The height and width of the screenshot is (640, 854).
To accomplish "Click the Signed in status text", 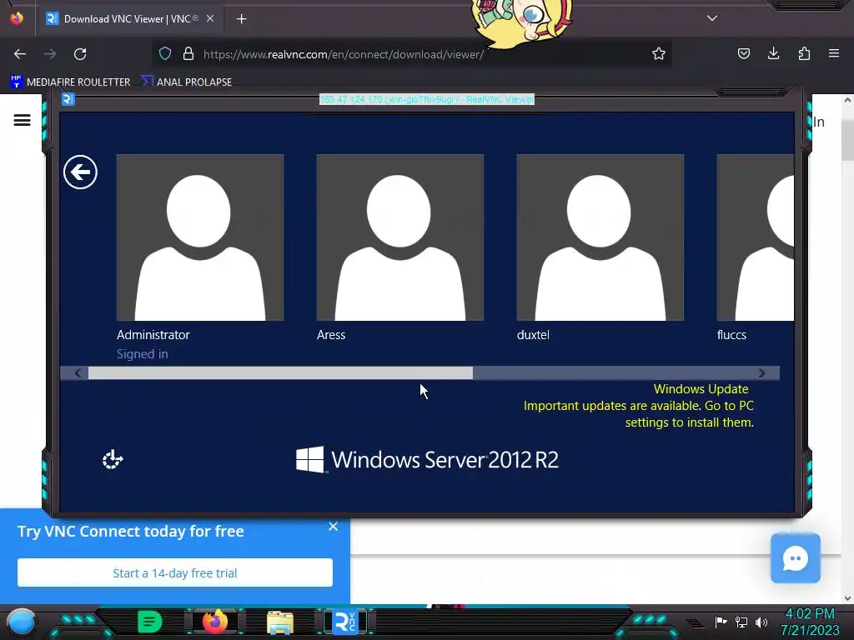I will tap(142, 353).
